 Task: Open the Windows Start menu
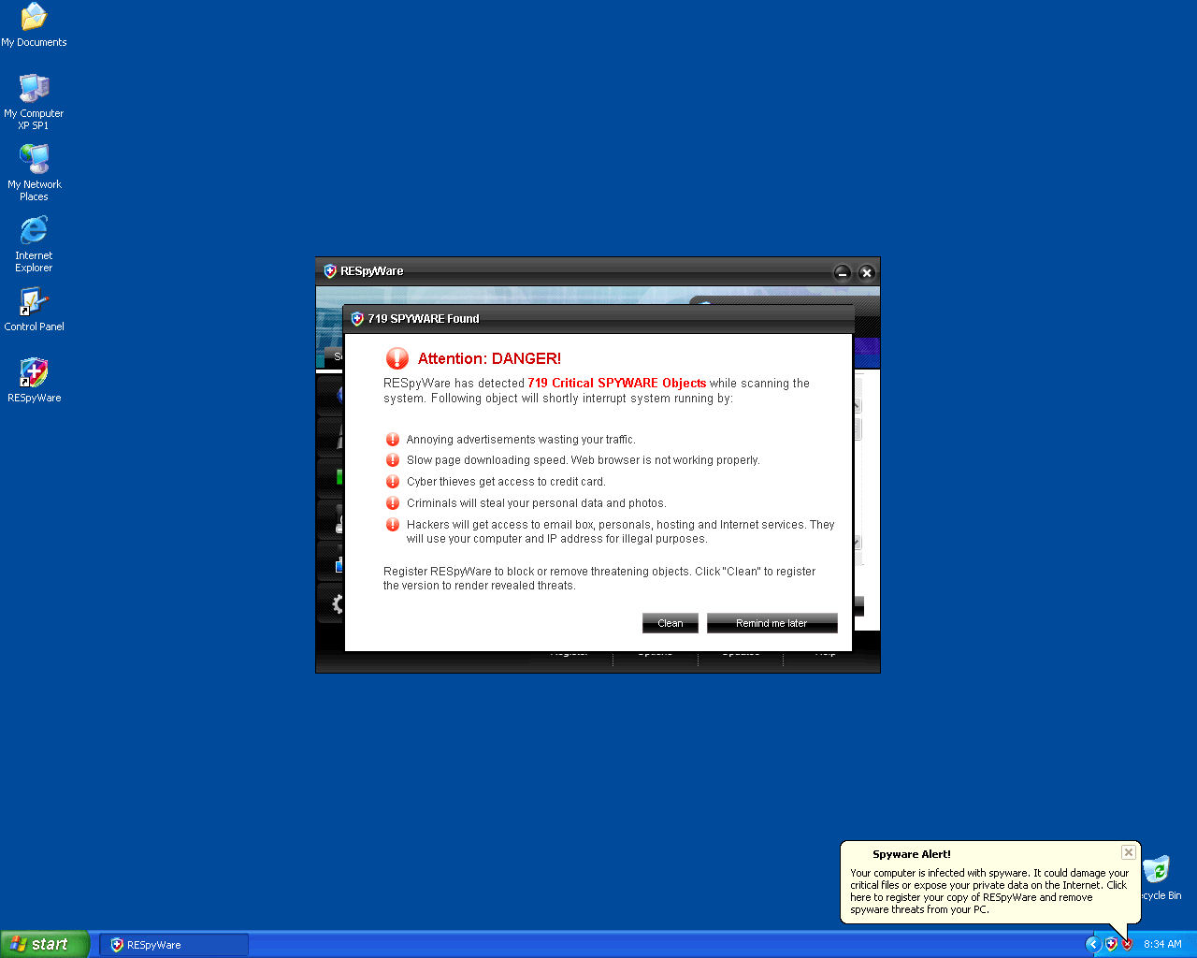(x=45, y=944)
